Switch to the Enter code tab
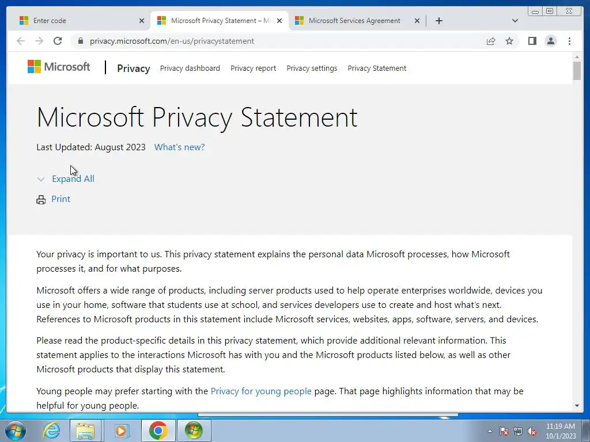This screenshot has width=590, height=442. tap(77, 21)
